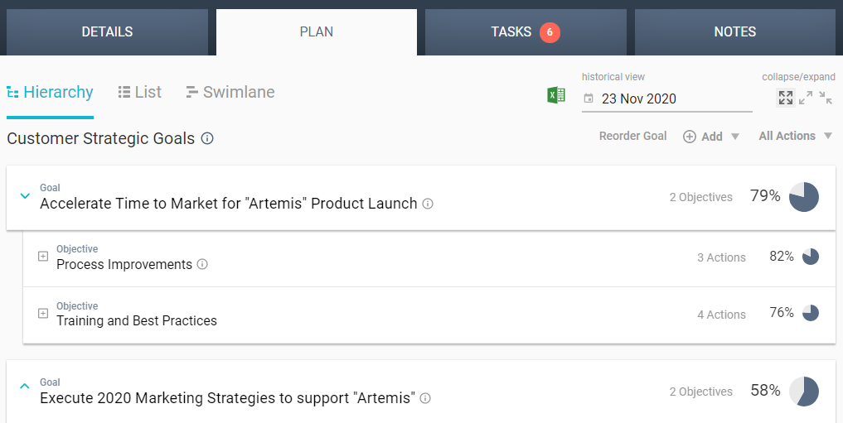This screenshot has width=843, height=423.
Task: Collapse the Accelerate Time to Market goal
Action: (x=24, y=196)
